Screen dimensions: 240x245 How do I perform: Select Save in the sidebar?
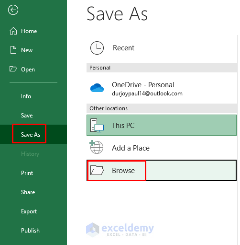[x=33, y=116]
